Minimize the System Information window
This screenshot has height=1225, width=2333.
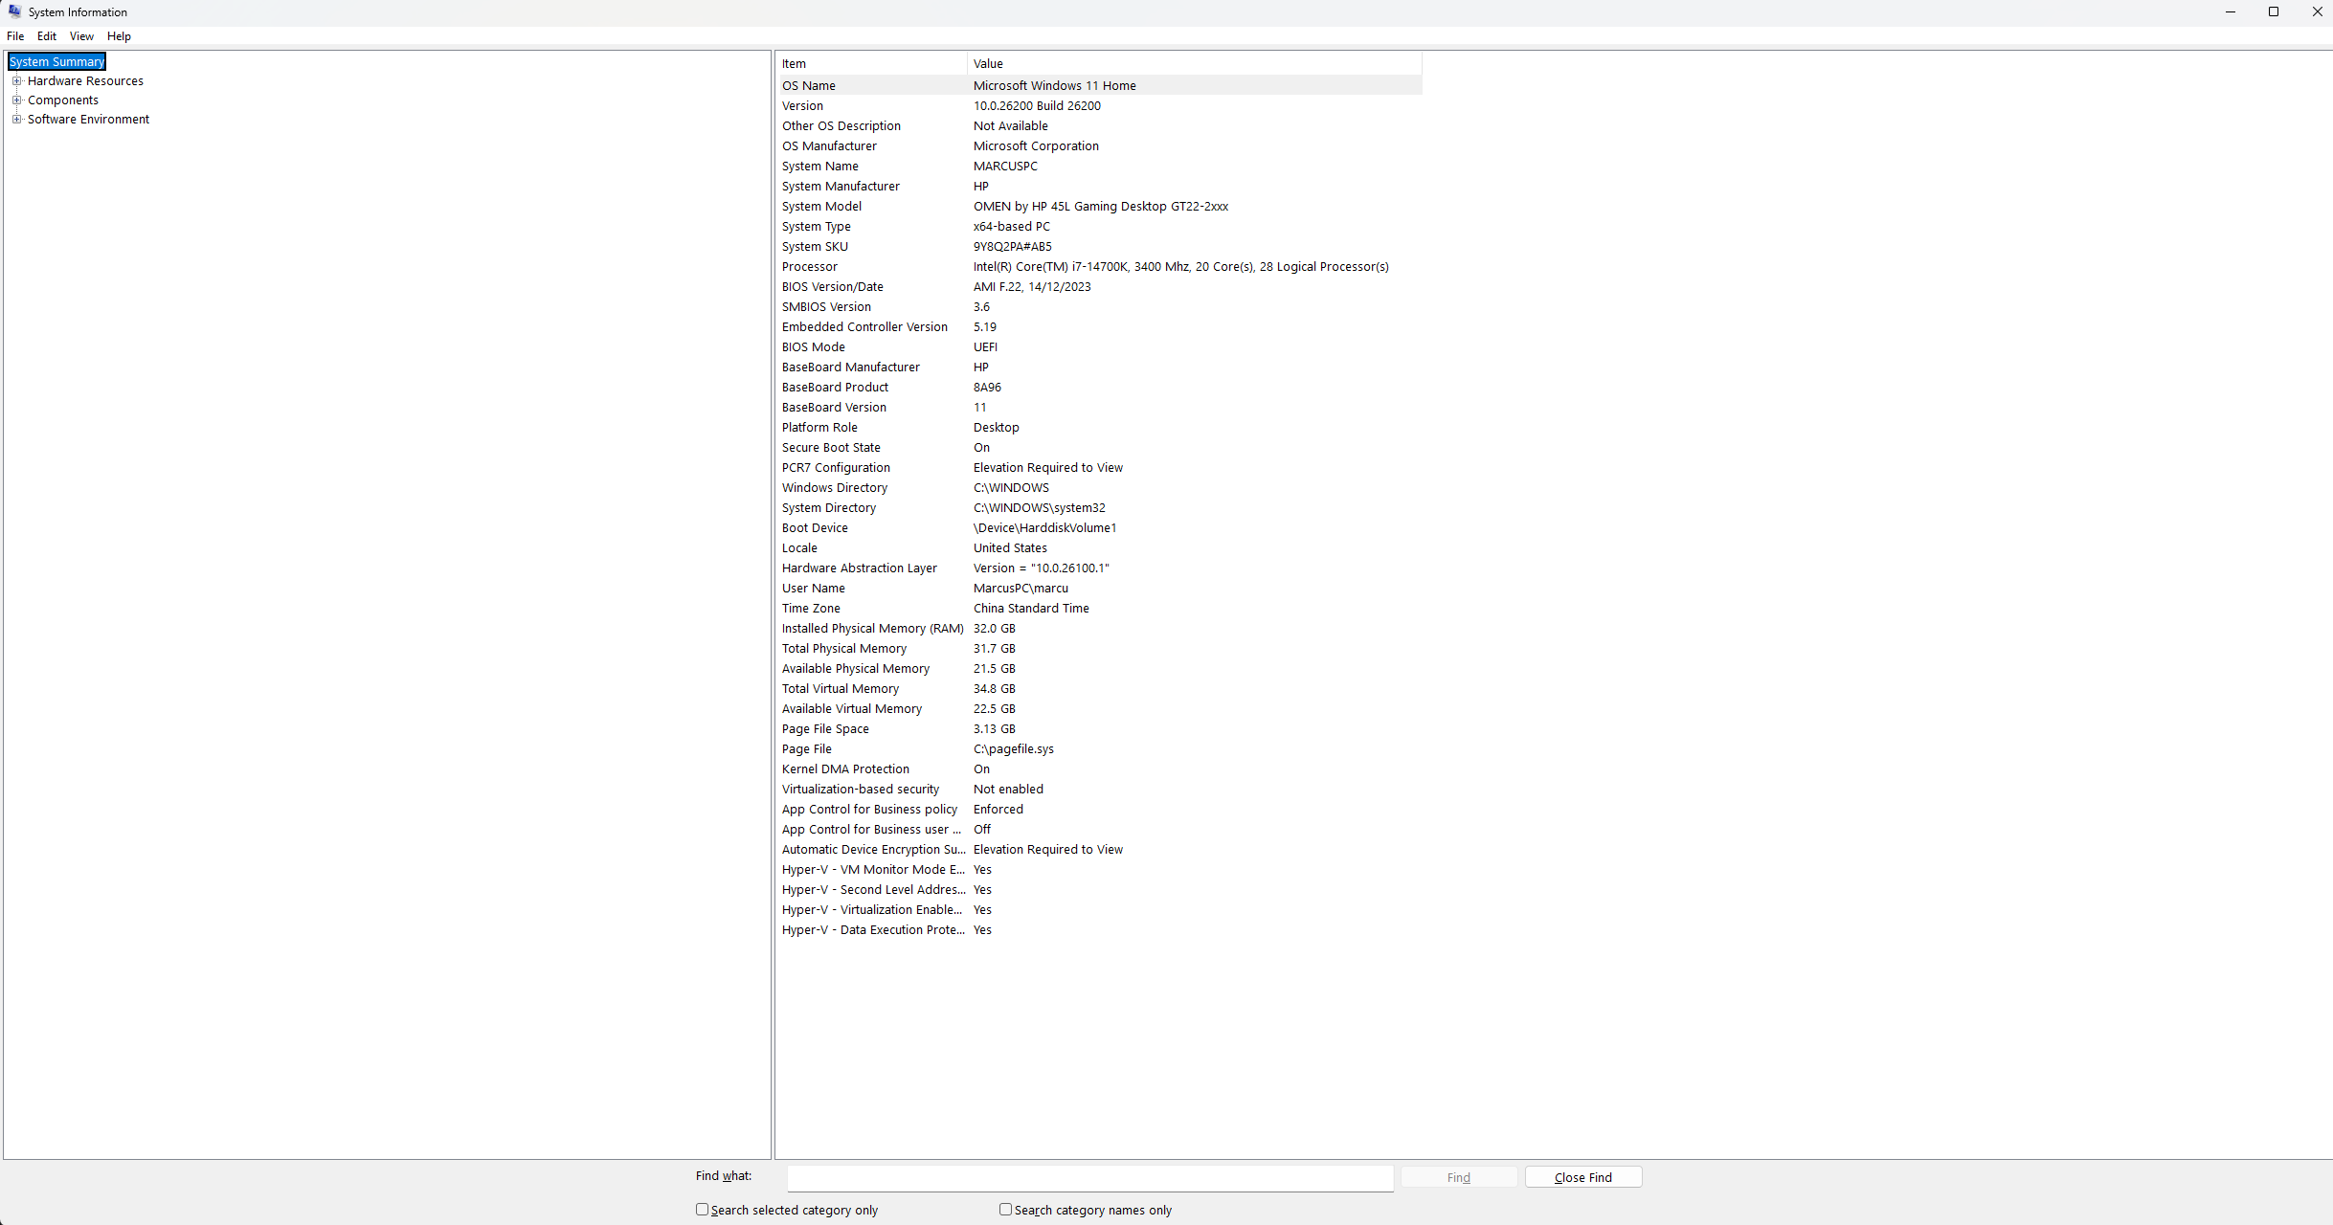pos(2230,12)
